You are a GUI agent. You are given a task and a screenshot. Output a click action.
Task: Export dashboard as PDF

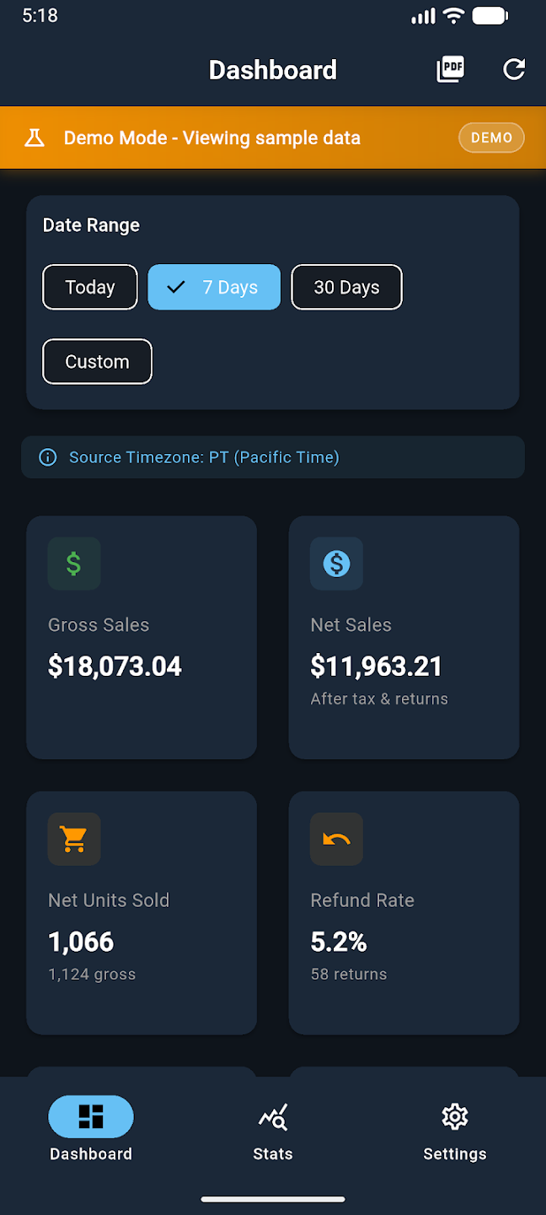tap(449, 70)
